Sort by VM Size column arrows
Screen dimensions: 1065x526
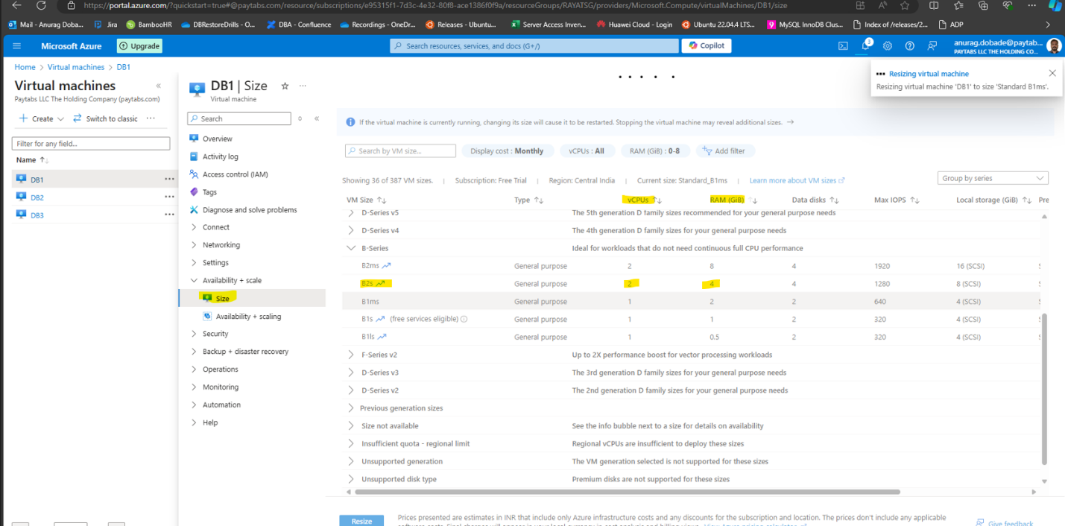point(382,200)
